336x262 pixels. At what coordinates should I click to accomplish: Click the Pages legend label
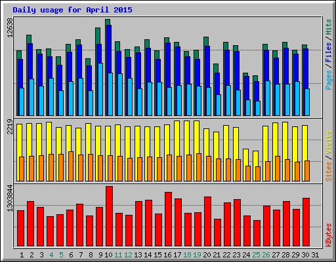(x=329, y=80)
